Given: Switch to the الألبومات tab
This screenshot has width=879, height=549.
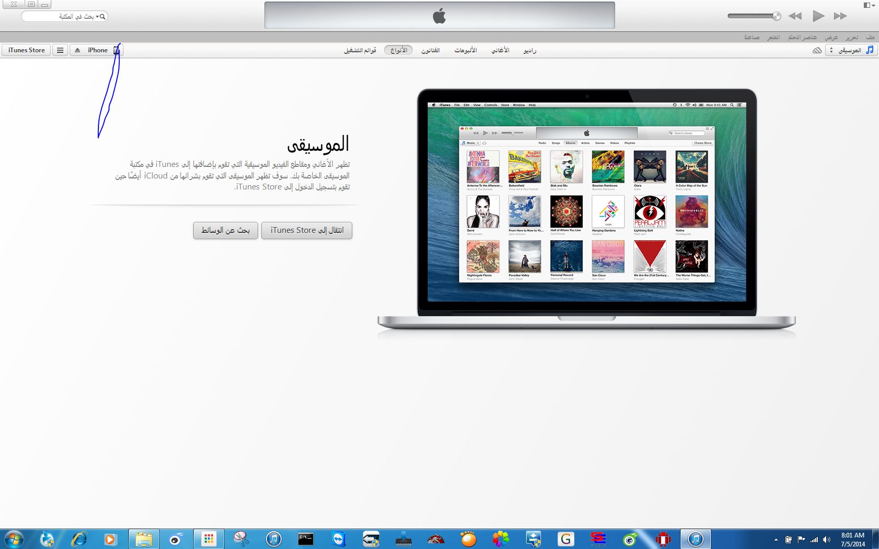Looking at the screenshot, I should (465, 50).
